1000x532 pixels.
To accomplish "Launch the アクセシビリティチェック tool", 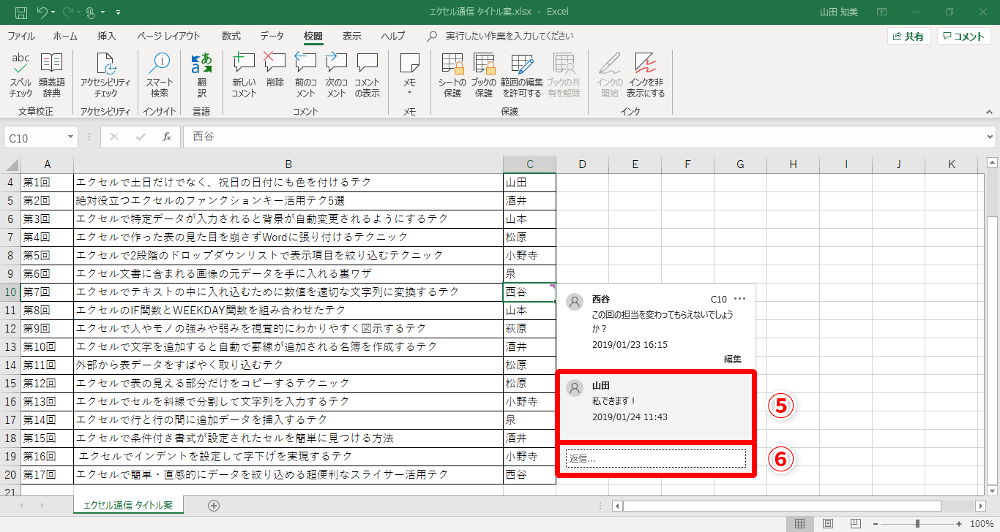I will click(105, 75).
